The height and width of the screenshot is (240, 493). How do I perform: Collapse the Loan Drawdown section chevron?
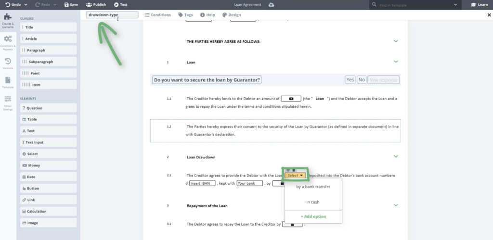pyautogui.click(x=396, y=156)
